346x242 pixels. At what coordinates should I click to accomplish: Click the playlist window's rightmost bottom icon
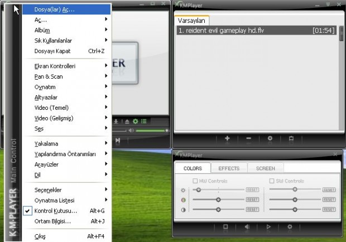291,138
